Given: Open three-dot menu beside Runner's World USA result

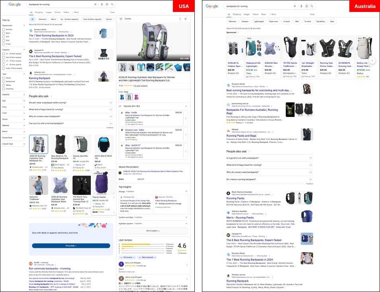Looking at the screenshot, I should point(70,32).
